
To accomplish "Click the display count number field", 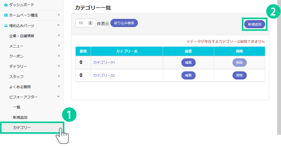I will [x=82, y=23].
